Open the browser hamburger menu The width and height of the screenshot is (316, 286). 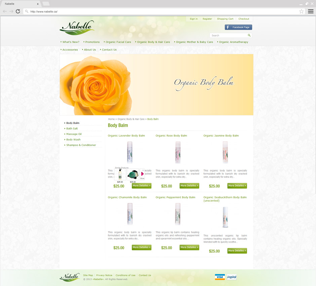pyautogui.click(x=311, y=11)
